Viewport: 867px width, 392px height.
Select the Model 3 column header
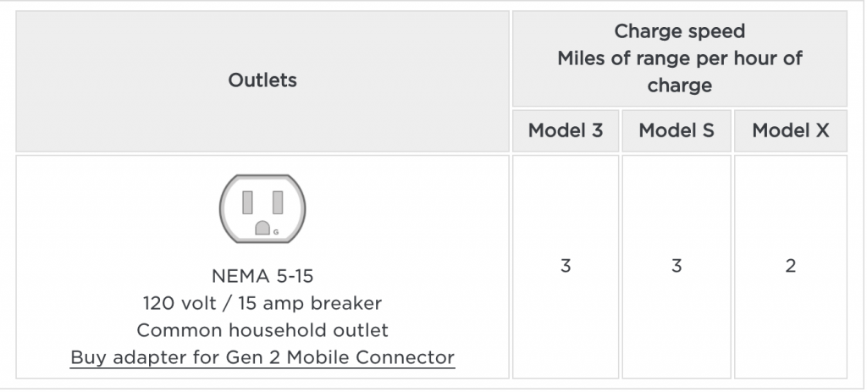click(x=565, y=130)
